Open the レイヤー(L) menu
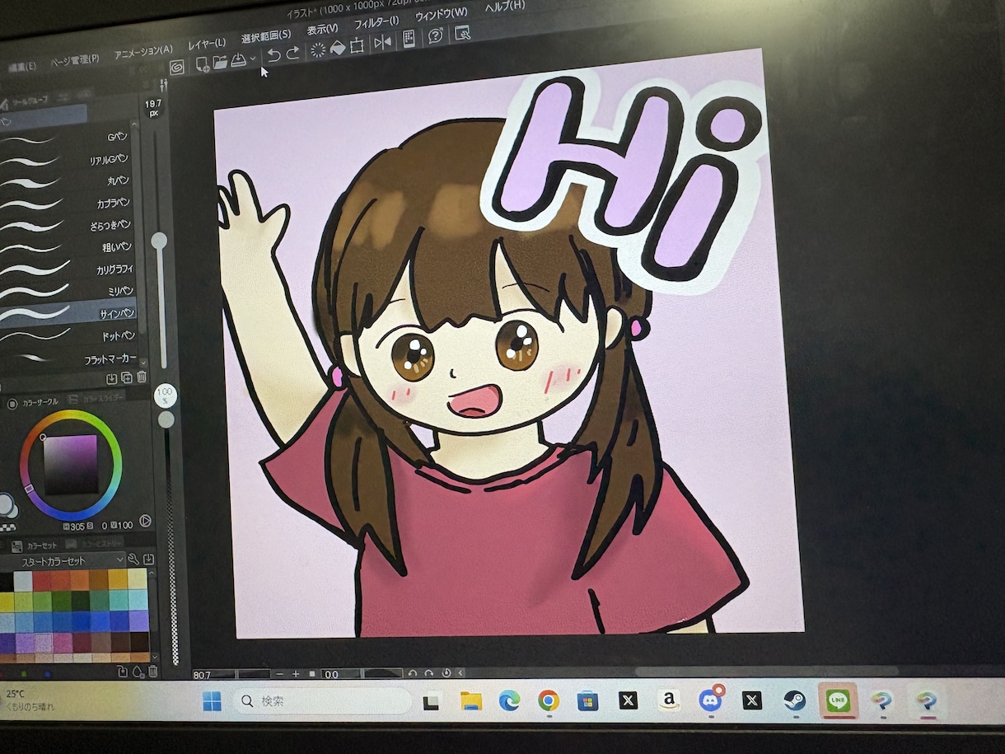 [x=207, y=43]
